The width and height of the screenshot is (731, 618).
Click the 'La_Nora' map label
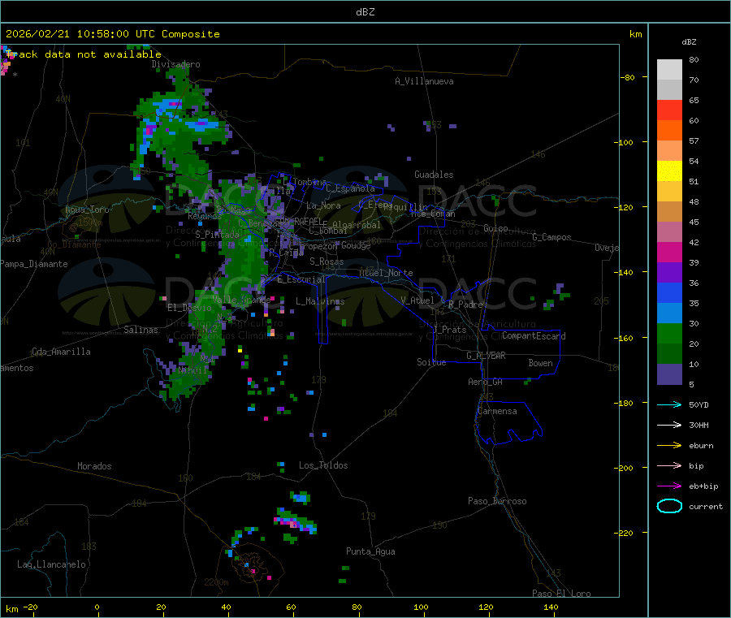click(323, 205)
